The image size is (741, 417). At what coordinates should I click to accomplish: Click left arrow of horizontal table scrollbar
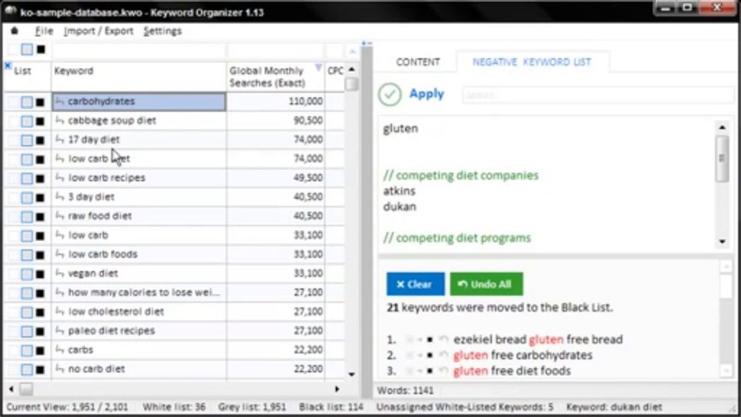[11, 389]
